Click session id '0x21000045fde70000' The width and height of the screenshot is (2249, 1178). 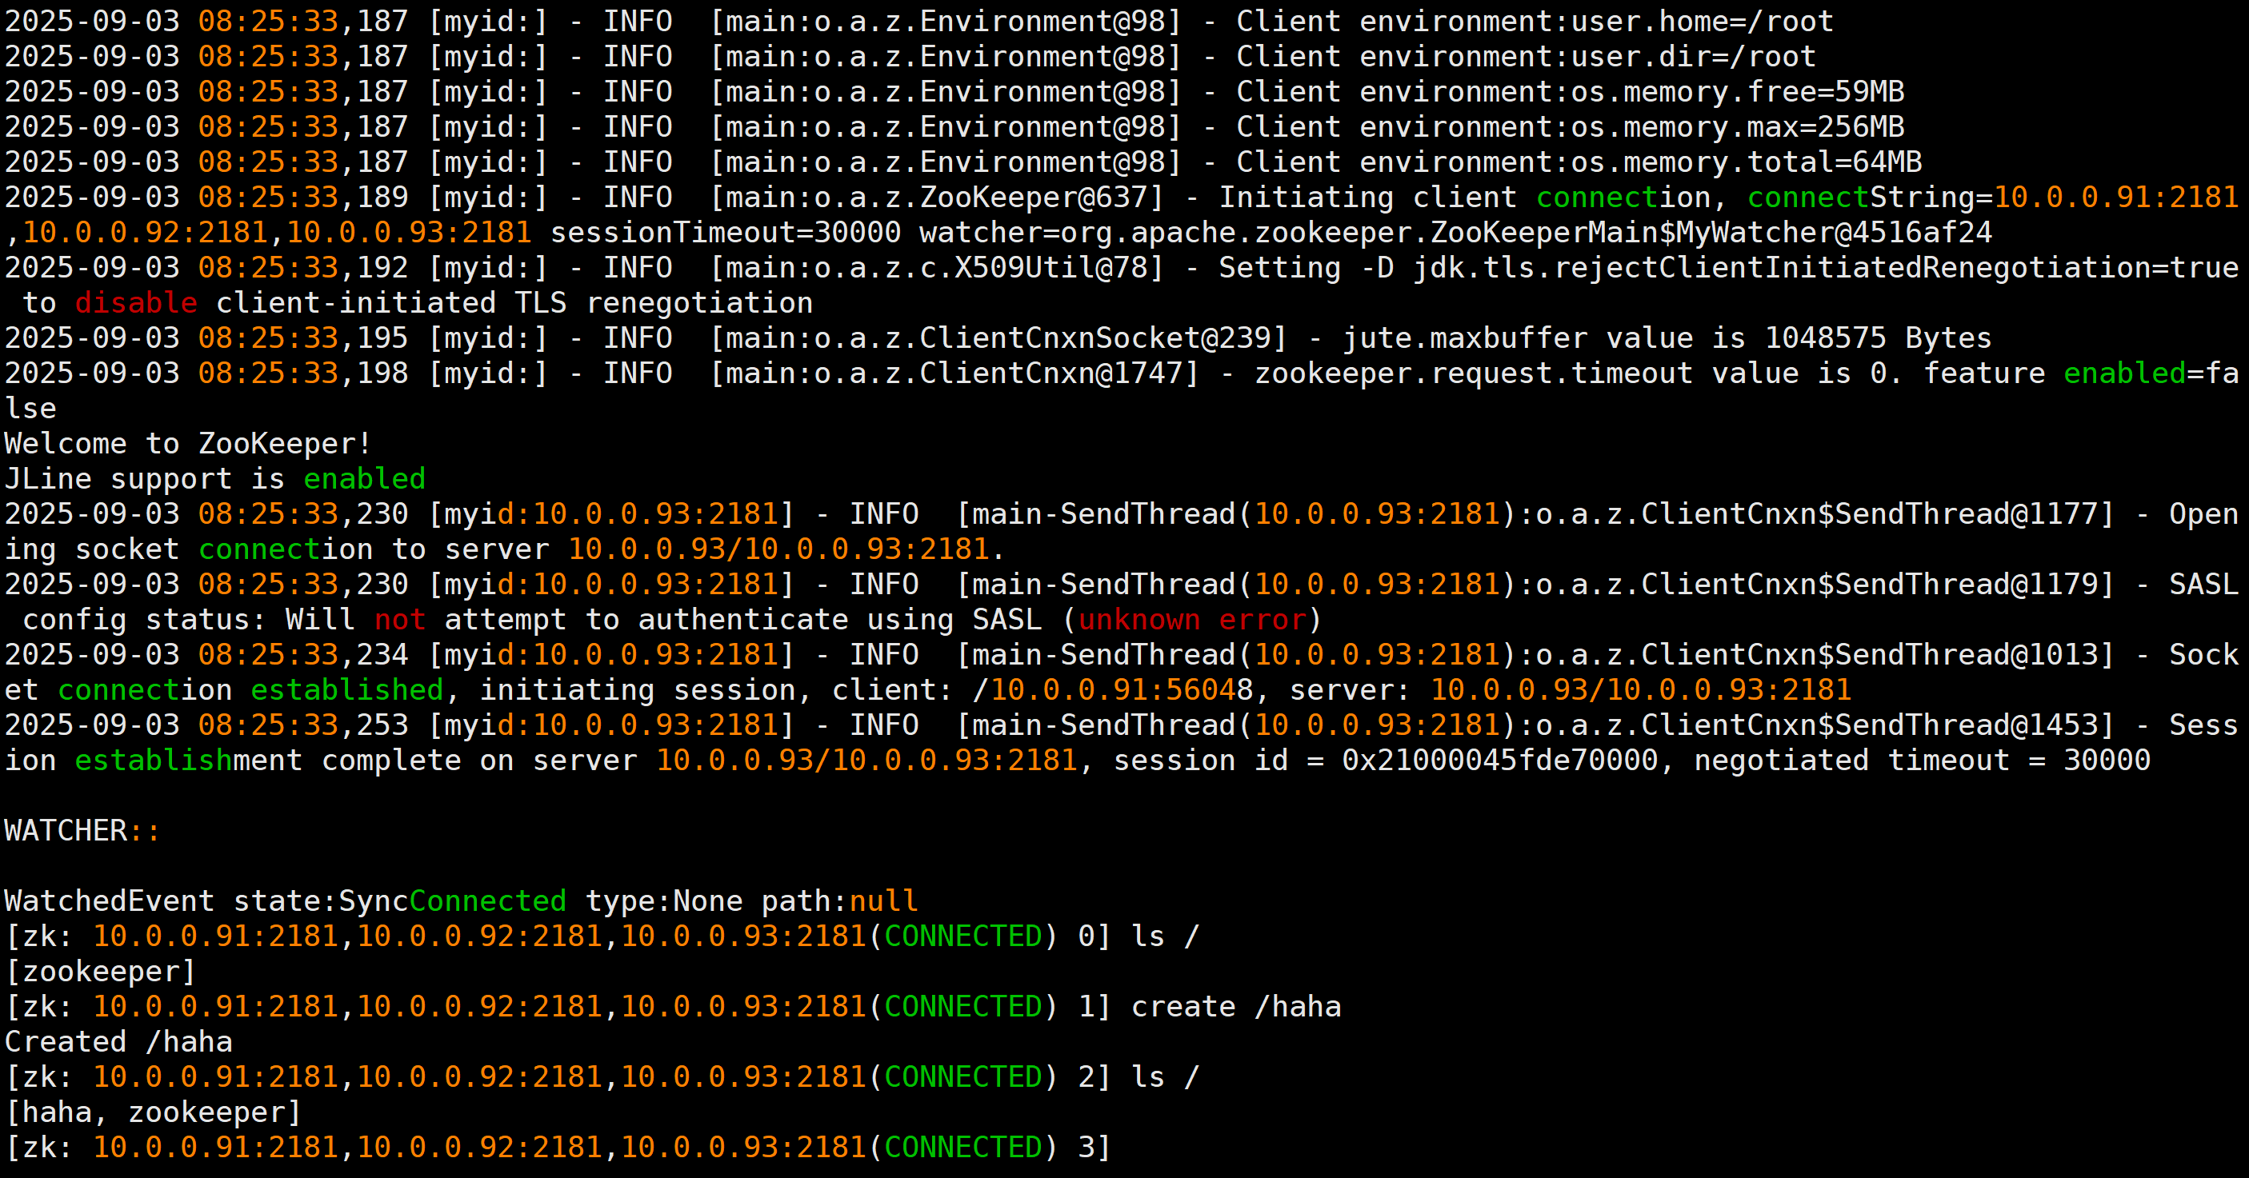(x=1500, y=760)
